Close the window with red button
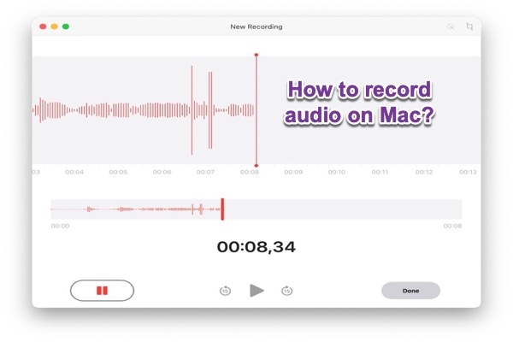The height and width of the screenshot is (342, 513). (x=44, y=27)
